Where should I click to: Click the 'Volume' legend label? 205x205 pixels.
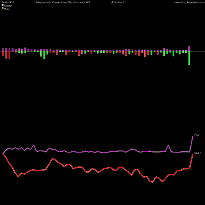pyautogui.click(x=8, y=6)
